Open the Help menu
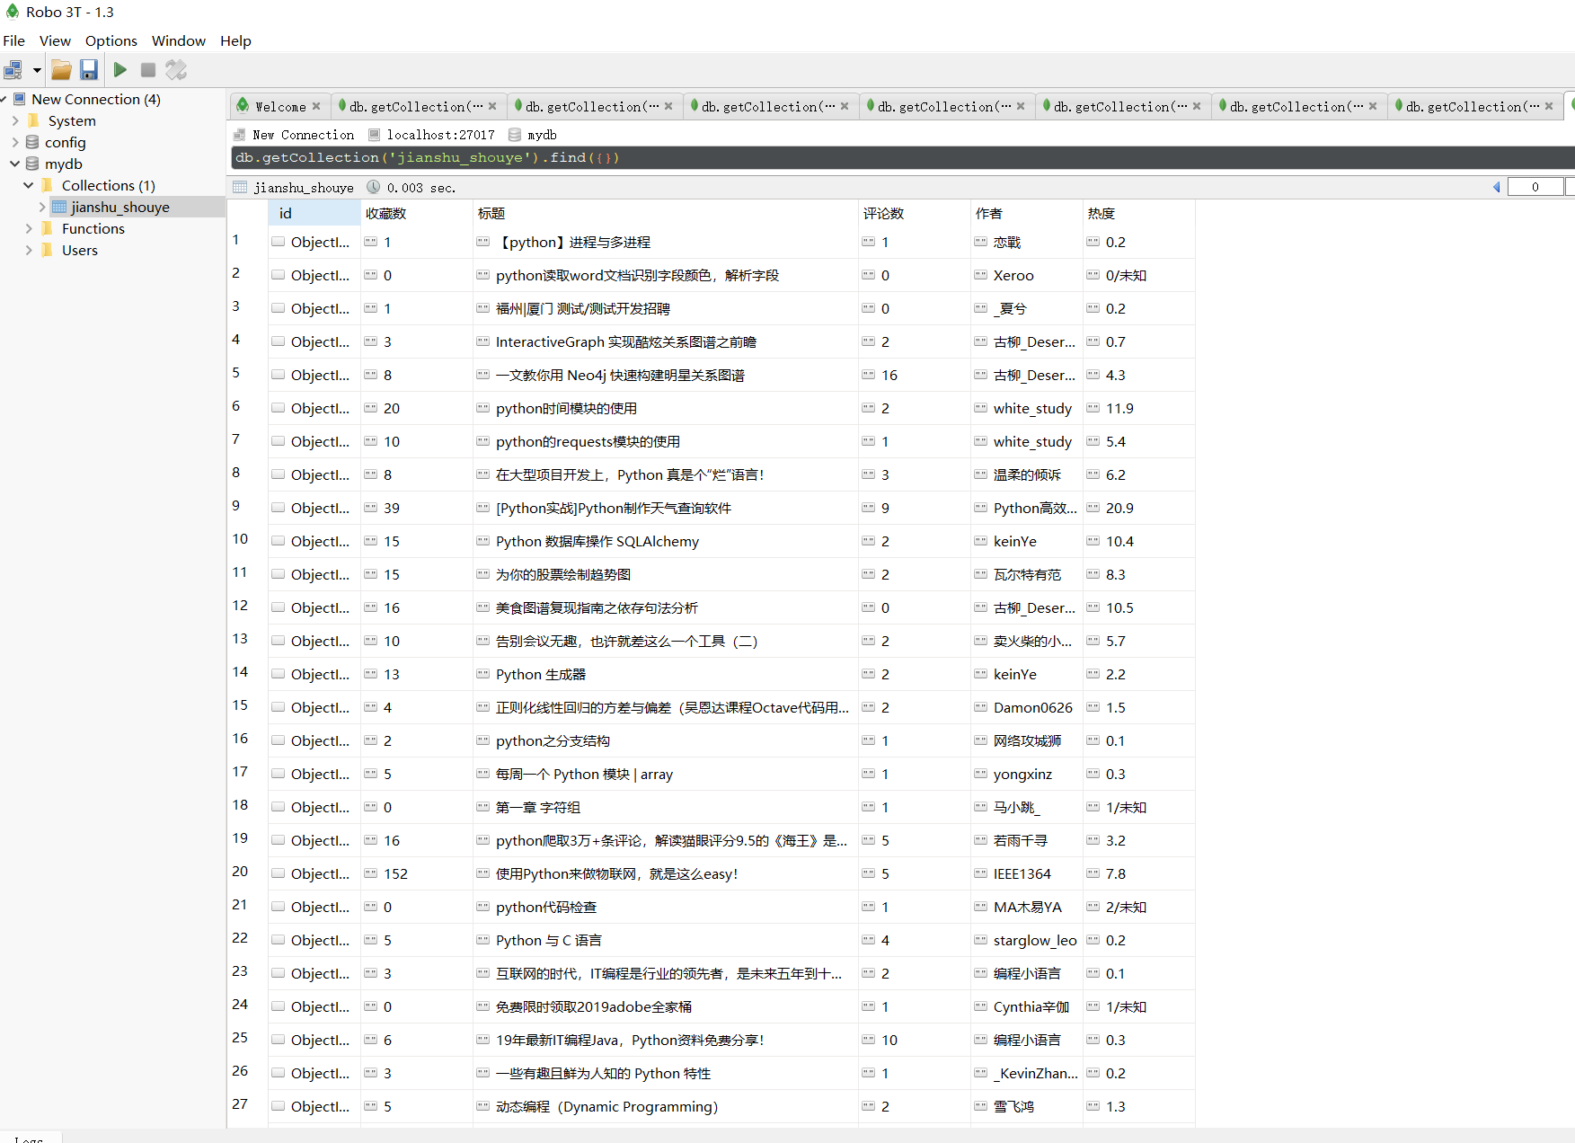1575x1143 pixels. (235, 40)
